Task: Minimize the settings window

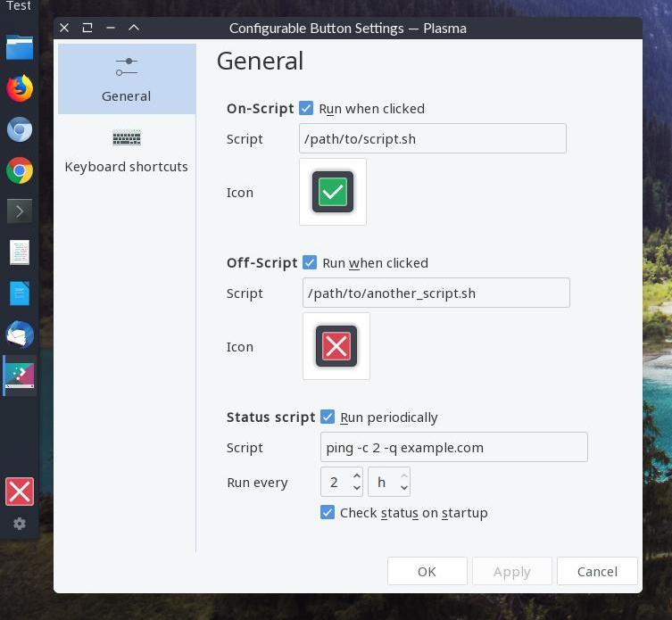Action: (111, 28)
